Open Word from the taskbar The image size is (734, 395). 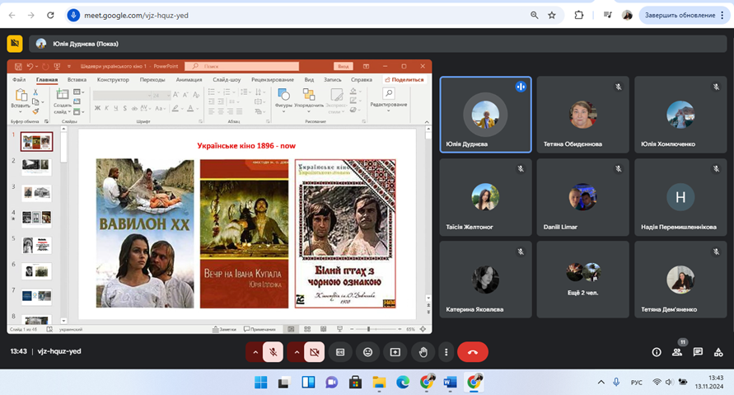coord(450,383)
